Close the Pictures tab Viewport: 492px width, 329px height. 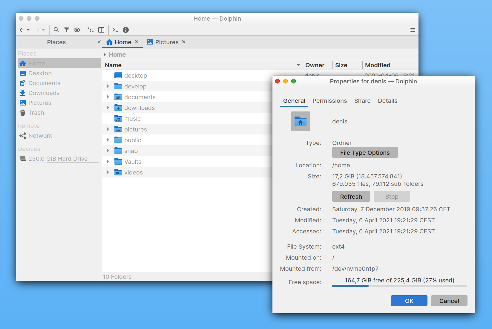tap(184, 42)
